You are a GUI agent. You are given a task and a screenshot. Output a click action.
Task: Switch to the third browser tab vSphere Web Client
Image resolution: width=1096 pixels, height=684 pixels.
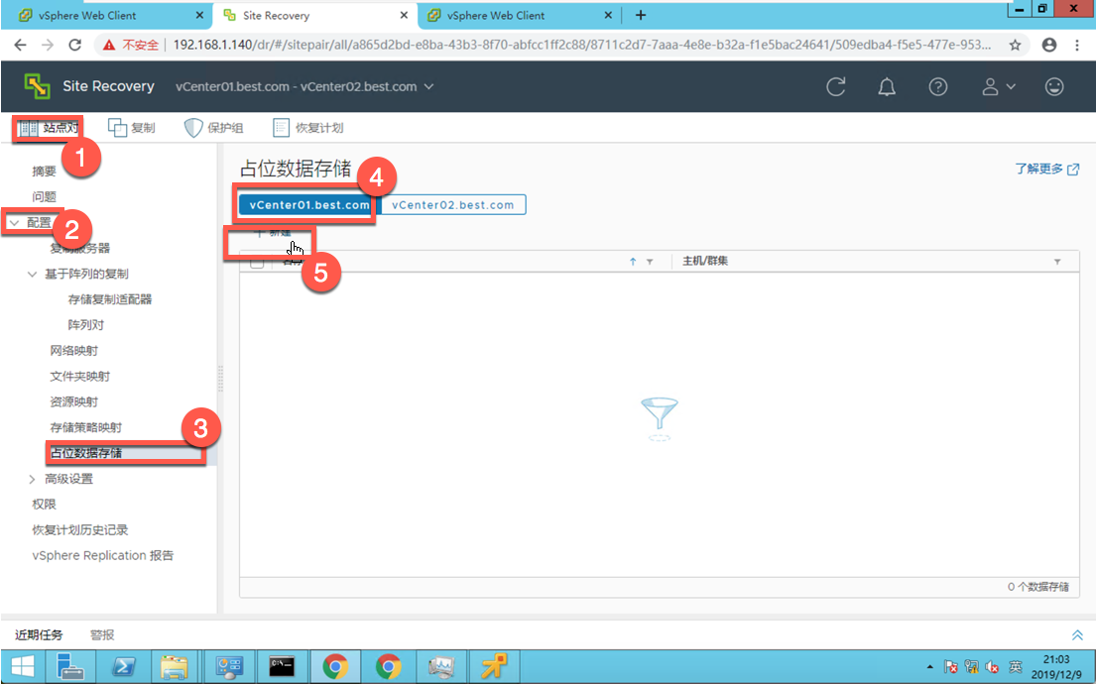pyautogui.click(x=521, y=16)
